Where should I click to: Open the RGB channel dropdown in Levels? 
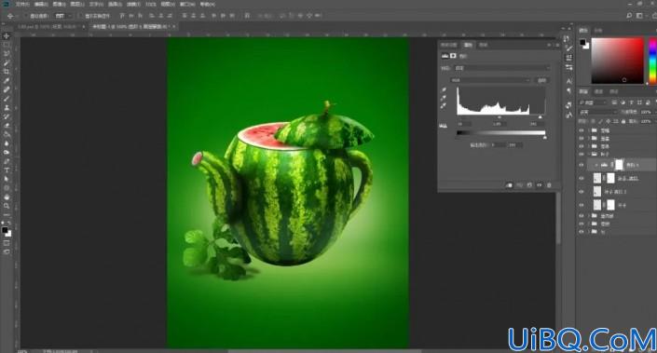[491, 80]
